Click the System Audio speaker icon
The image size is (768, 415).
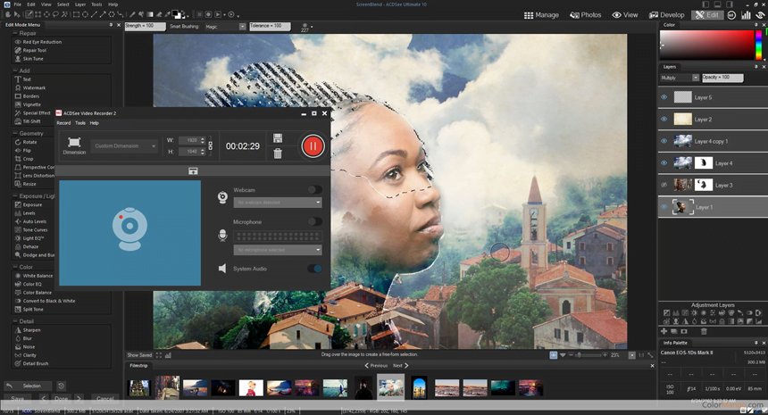[222, 268]
